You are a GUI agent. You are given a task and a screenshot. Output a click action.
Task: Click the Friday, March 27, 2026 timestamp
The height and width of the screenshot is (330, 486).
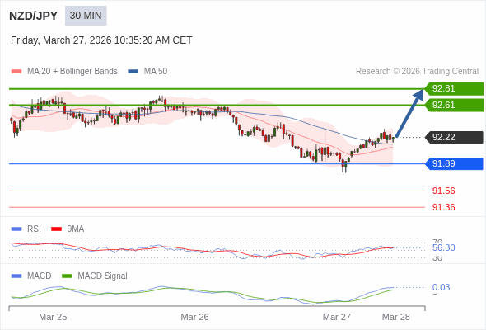pos(101,40)
